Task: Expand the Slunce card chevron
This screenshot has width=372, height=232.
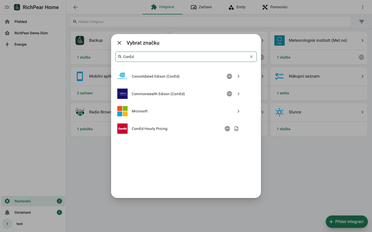Action: pyautogui.click(x=362, y=112)
